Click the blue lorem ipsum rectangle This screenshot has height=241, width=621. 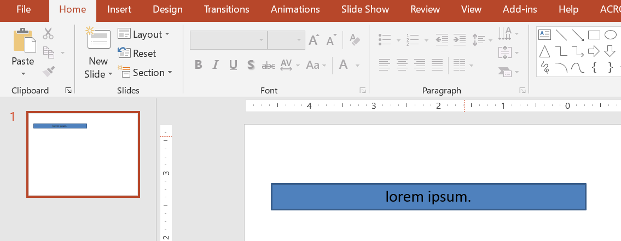coord(428,197)
